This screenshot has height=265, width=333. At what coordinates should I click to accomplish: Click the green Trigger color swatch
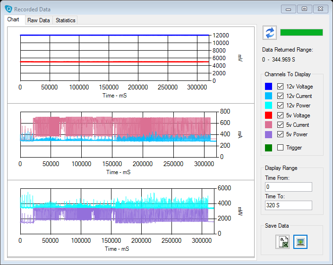click(268, 148)
